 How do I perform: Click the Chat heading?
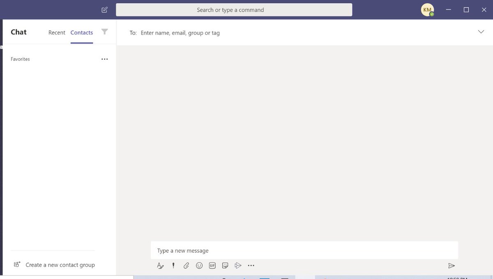(x=18, y=32)
